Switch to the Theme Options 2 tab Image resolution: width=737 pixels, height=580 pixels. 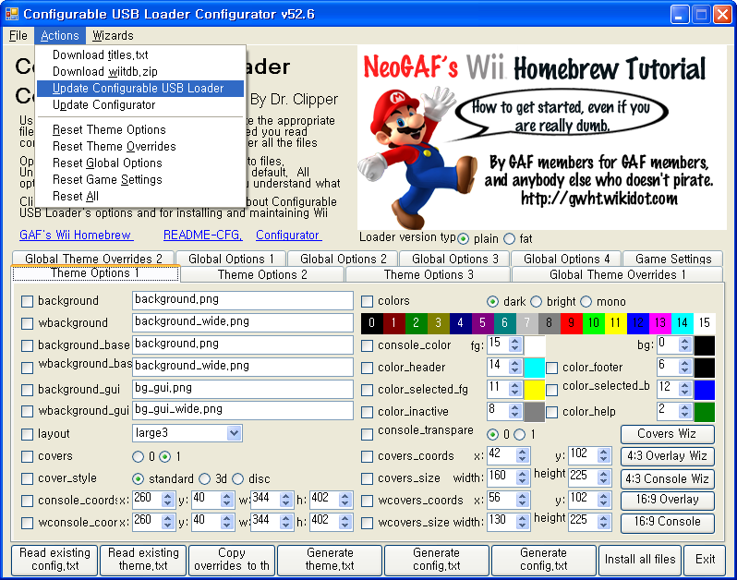coord(262,274)
